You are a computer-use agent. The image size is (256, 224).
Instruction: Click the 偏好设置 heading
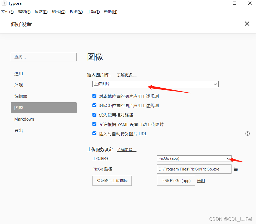click(x=21, y=24)
